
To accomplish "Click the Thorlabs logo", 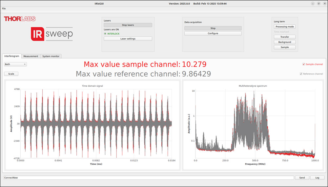I will [20, 19].
